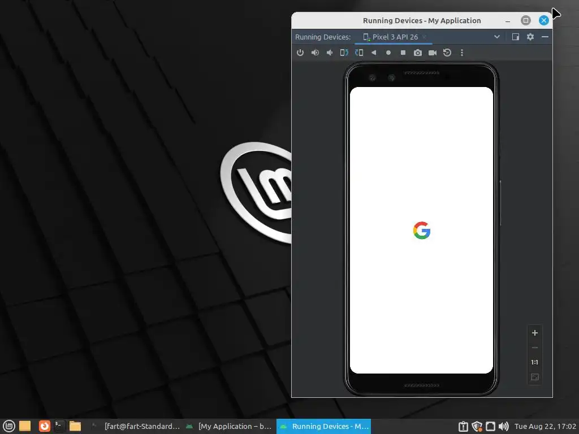
Task: Select Running Devices taskbar entry
Action: (x=324, y=426)
